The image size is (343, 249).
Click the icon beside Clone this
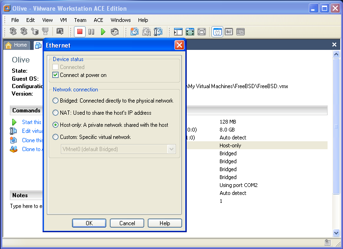click(x=14, y=140)
